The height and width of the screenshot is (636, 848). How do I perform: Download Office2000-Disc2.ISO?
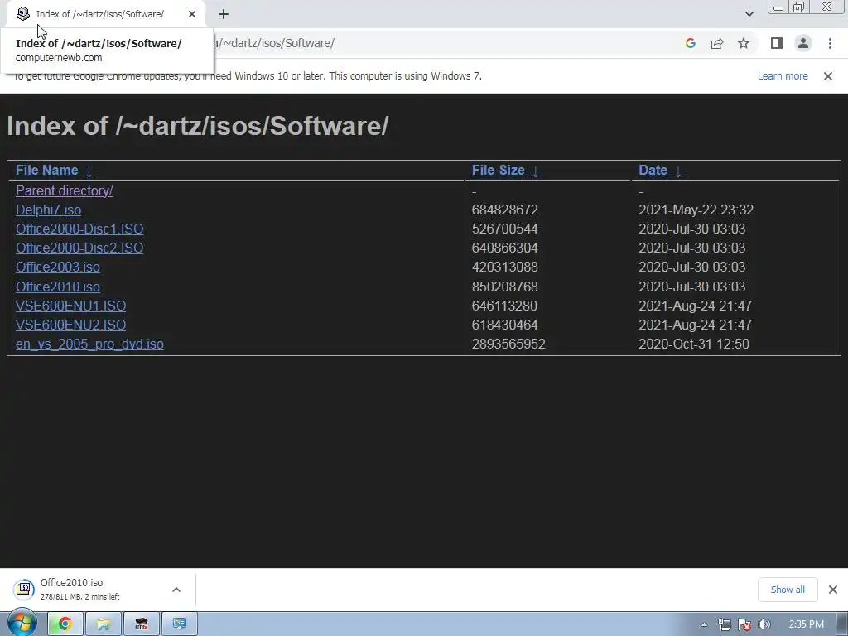point(79,248)
